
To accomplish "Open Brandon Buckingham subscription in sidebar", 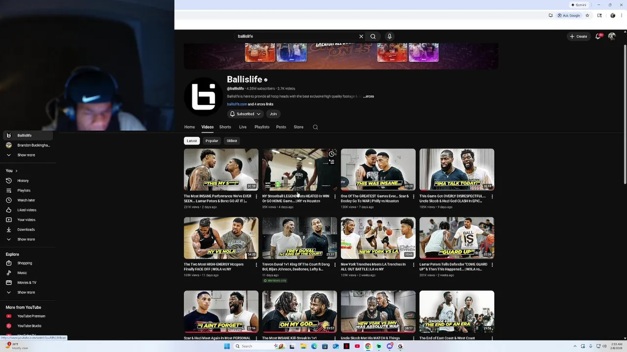I will [28, 145].
